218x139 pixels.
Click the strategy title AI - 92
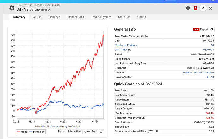click(23, 9)
